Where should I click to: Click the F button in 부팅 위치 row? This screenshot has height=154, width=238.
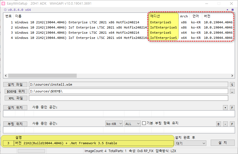click(232, 124)
